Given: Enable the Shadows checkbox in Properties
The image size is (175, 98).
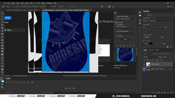Looking at the screenshot, I should point(144,37).
